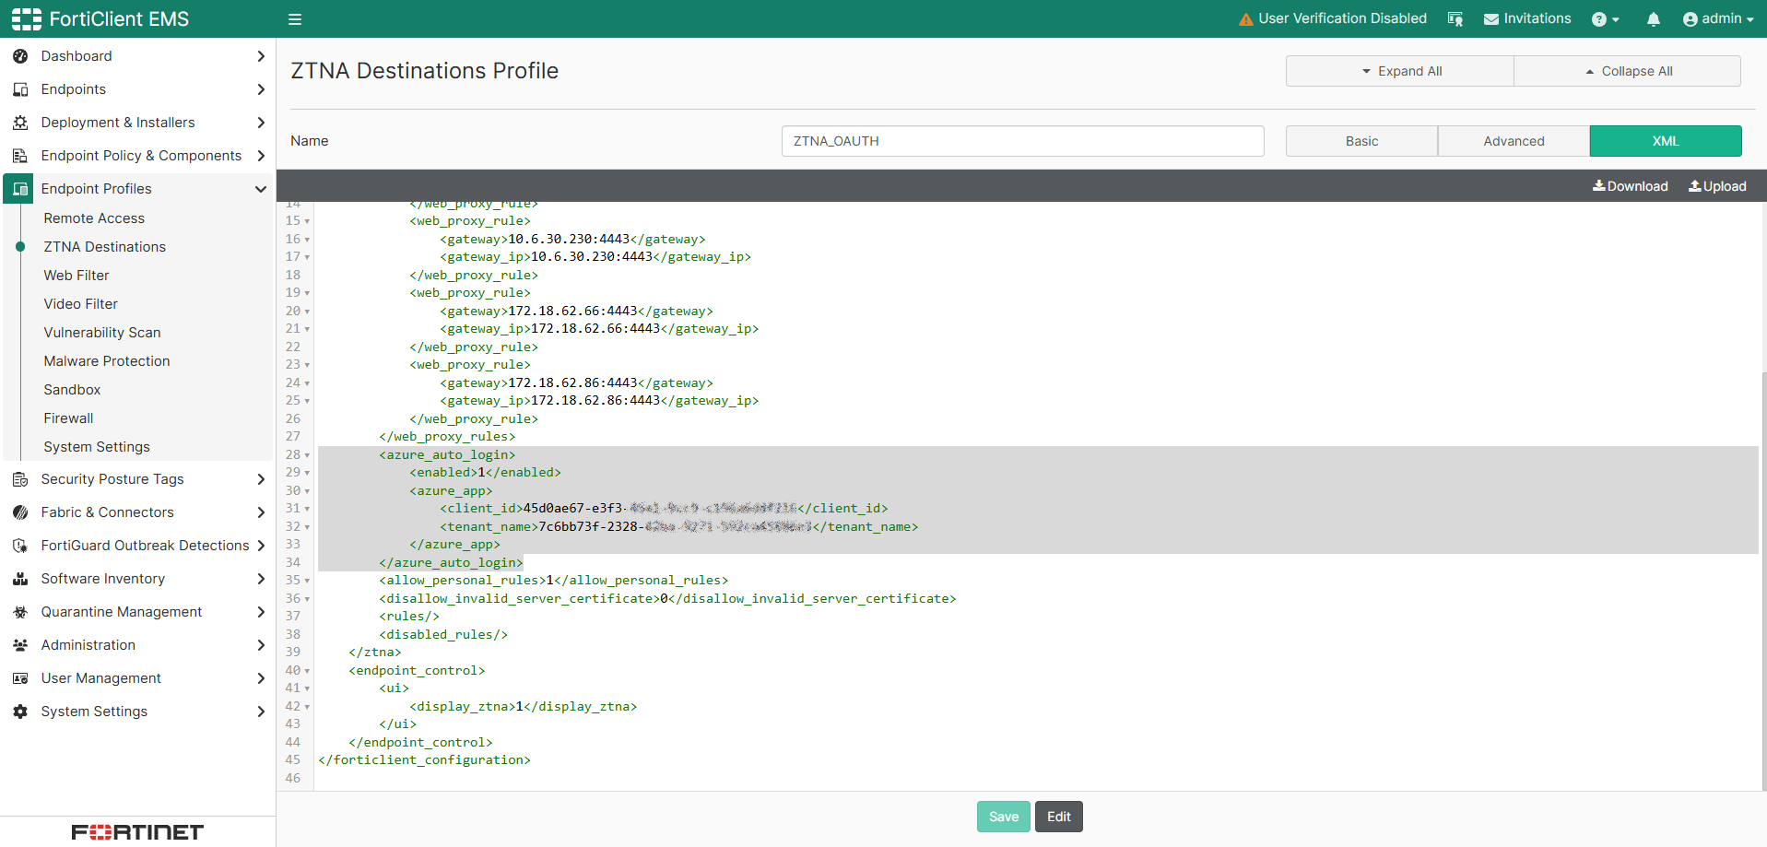The image size is (1767, 847).
Task: Open the admin user dropdown
Action: click(1718, 19)
